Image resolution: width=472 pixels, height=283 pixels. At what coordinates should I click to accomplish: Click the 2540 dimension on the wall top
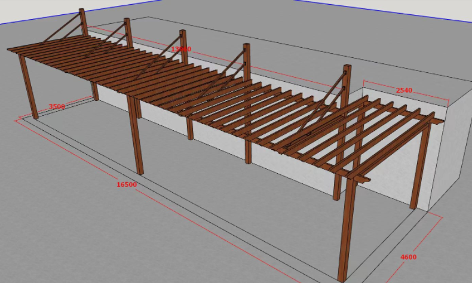(404, 90)
